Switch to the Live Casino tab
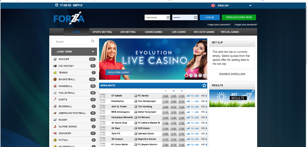The image size is (307, 147). pos(179,32)
